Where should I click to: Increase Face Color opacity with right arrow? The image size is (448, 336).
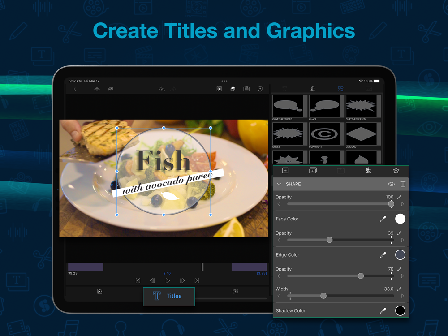[403, 240]
